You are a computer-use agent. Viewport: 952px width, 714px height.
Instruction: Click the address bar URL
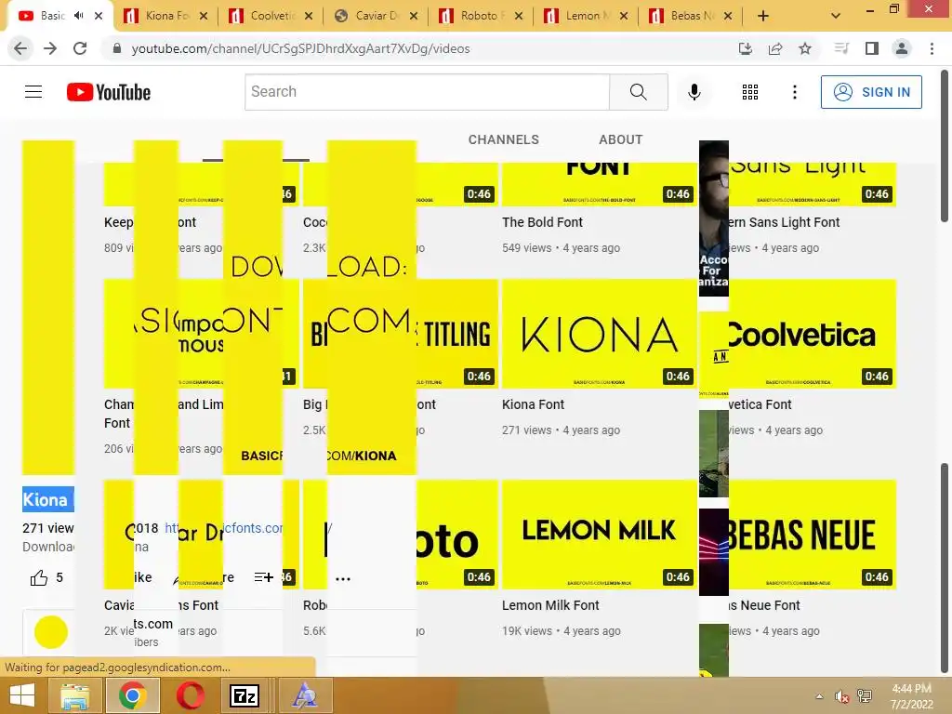tap(300, 48)
